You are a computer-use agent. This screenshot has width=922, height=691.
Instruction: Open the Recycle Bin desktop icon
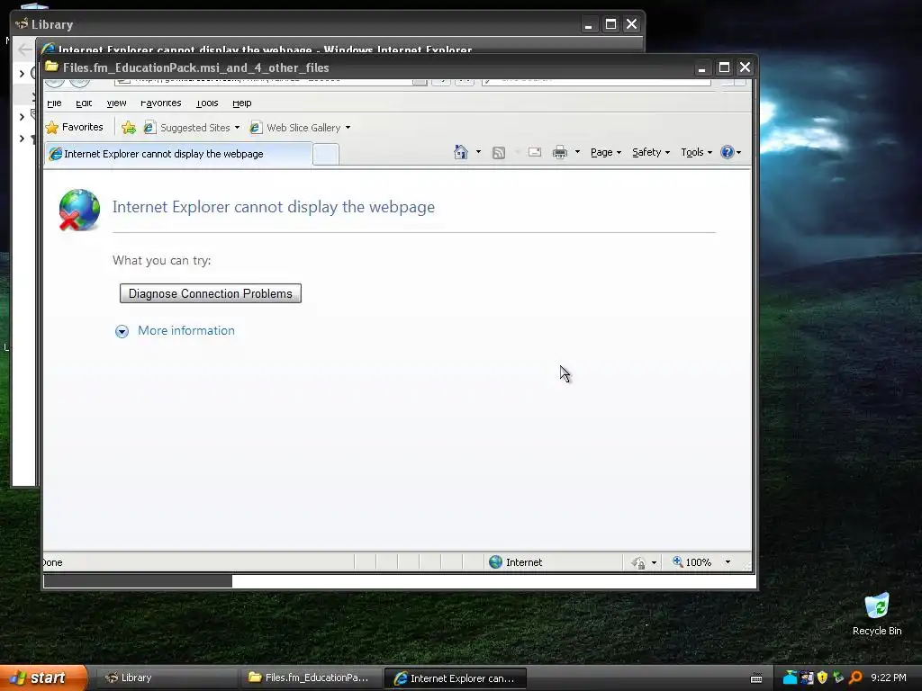click(877, 615)
